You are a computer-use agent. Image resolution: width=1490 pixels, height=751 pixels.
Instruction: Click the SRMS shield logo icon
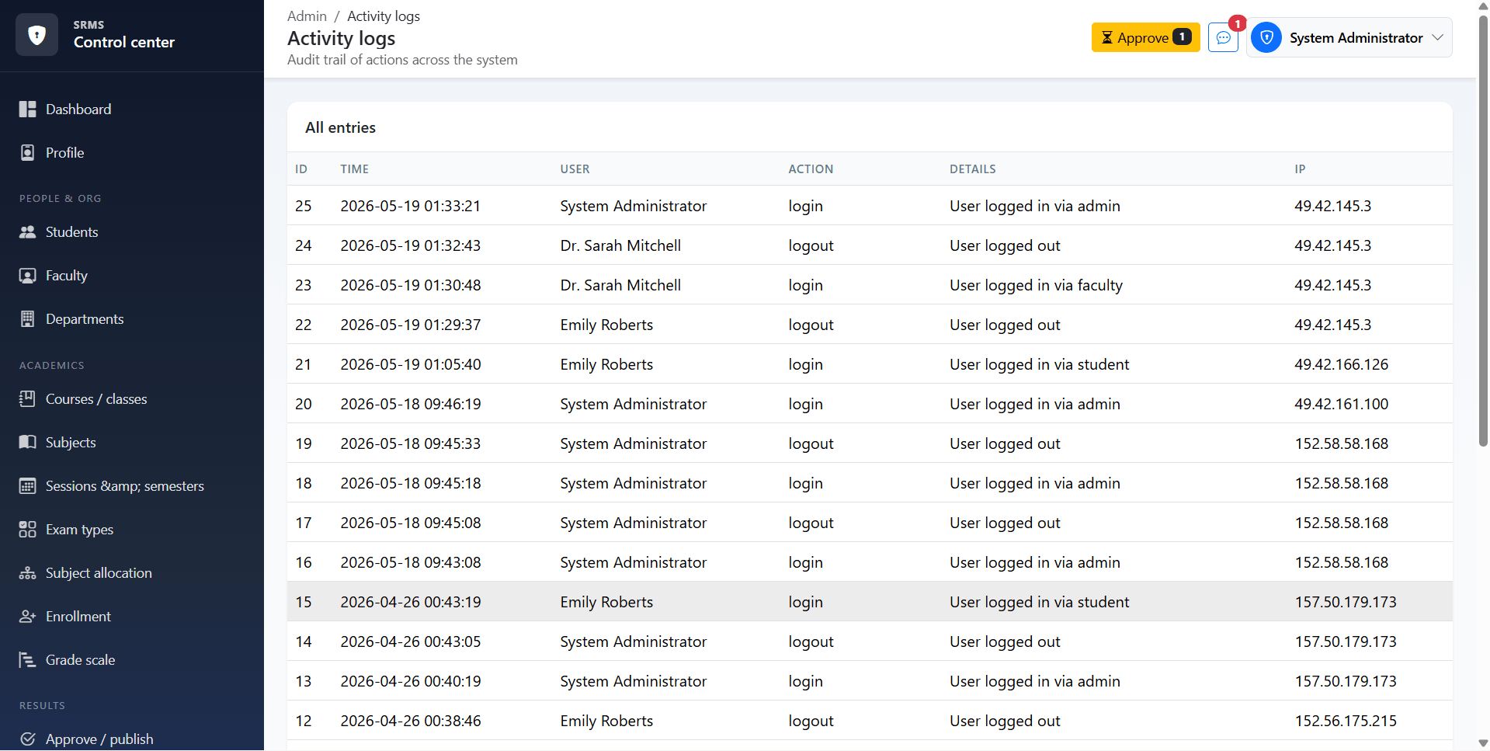(36, 34)
